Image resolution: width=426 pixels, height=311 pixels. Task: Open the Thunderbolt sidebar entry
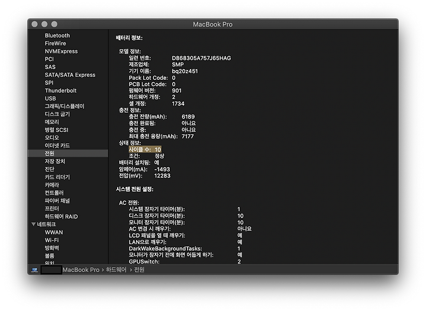coord(60,90)
